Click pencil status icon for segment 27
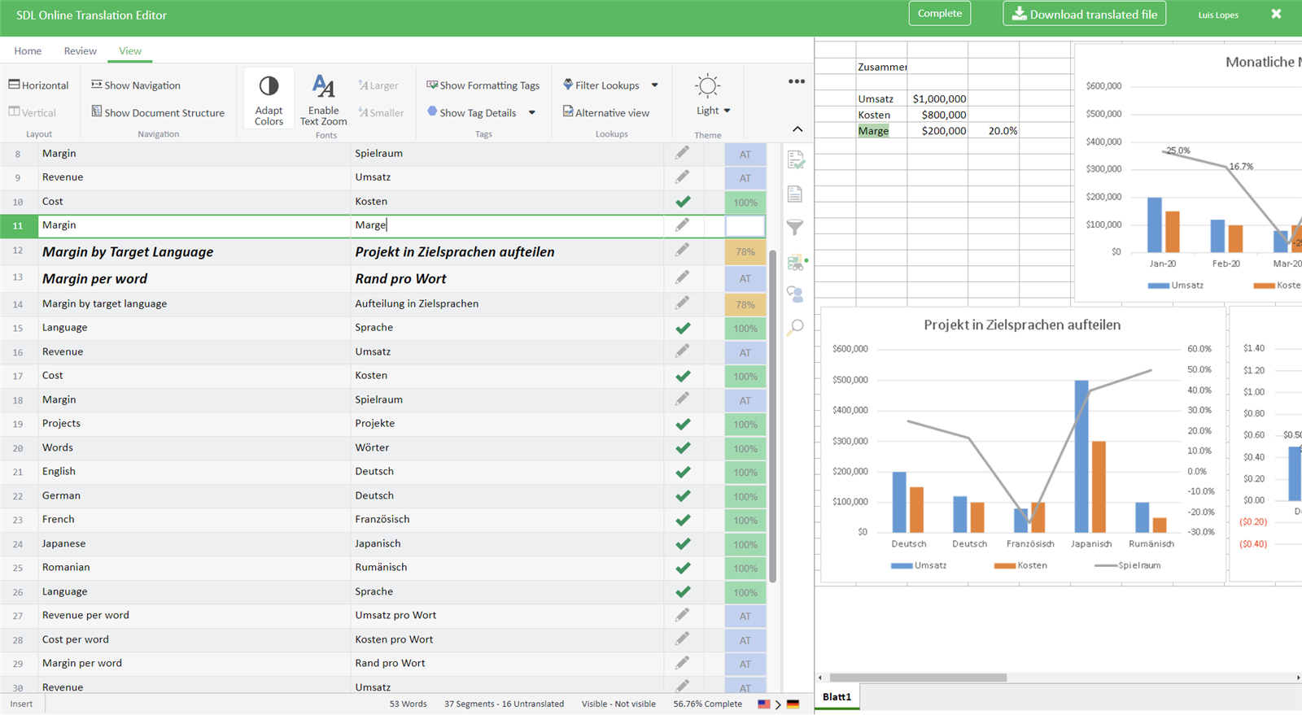Screen dimensions: 1302x715 [x=682, y=615]
